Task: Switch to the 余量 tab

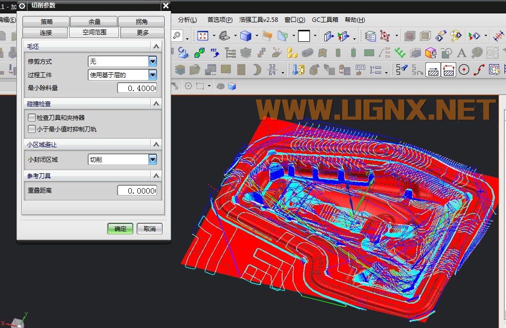Action: (94, 21)
